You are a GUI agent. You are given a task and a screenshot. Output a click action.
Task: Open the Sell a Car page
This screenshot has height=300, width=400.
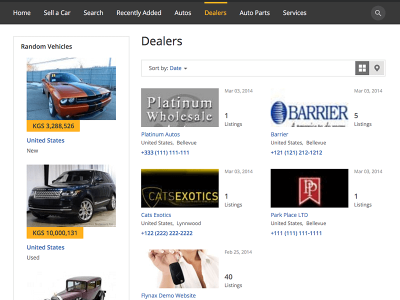57,13
